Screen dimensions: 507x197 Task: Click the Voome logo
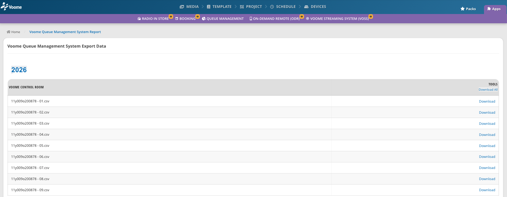11,7
